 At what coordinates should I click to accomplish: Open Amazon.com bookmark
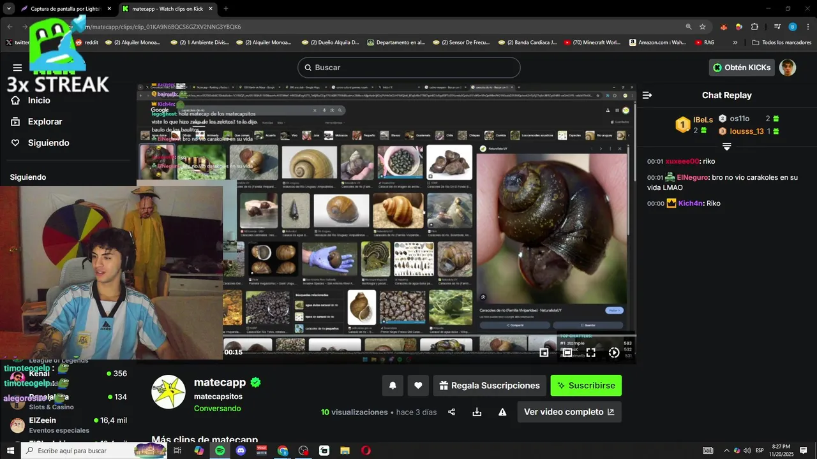[x=657, y=42]
